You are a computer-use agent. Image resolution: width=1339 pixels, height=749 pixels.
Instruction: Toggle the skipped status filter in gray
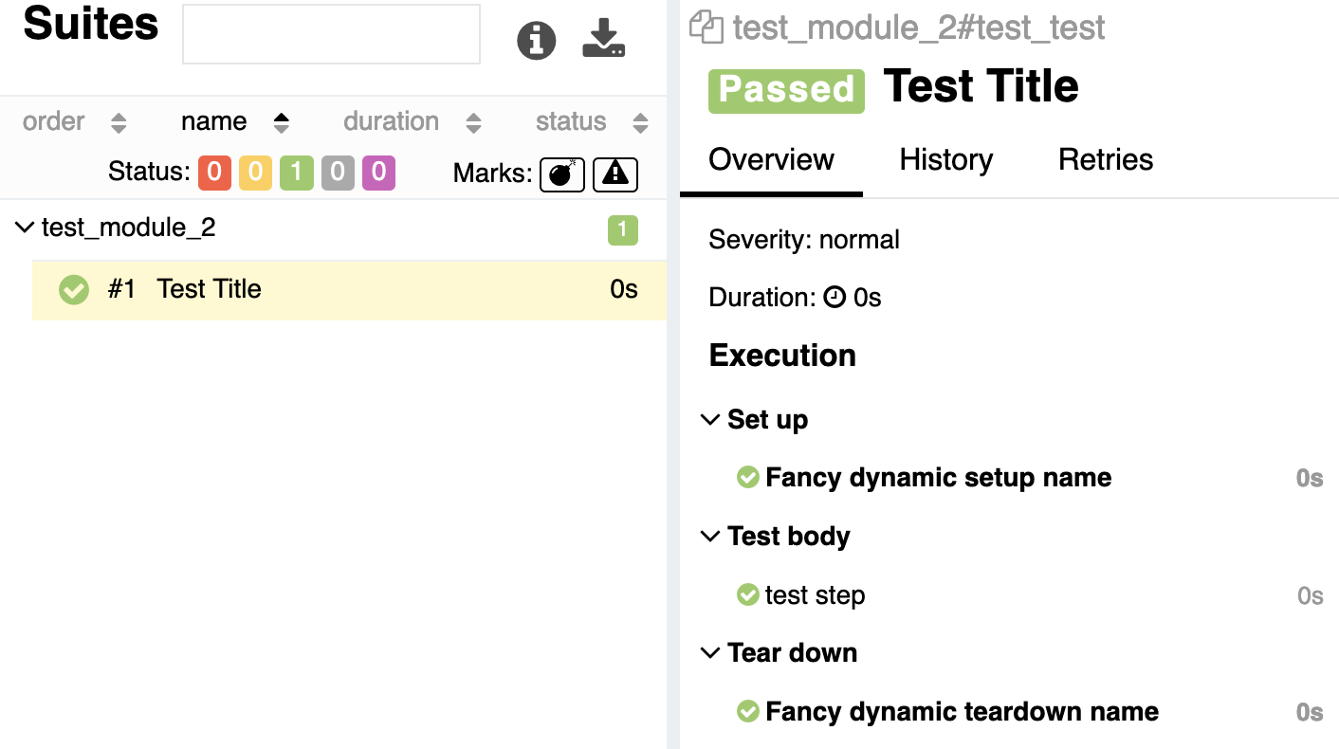tap(338, 173)
